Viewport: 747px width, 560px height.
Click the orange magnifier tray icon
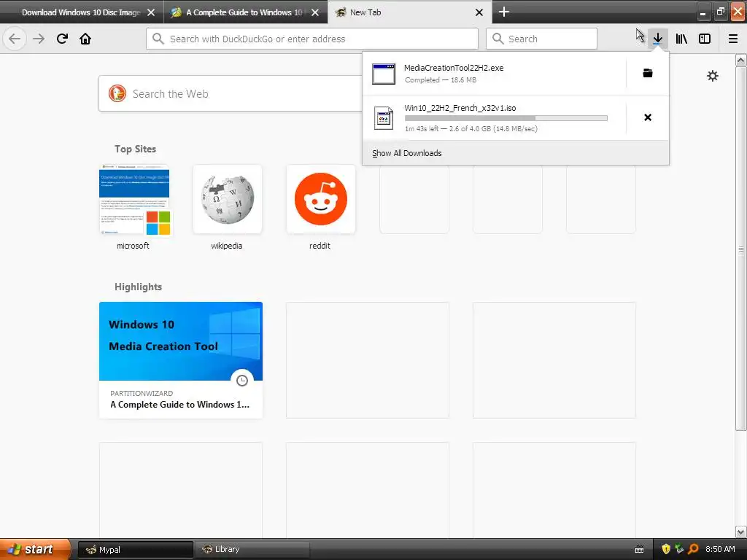693,549
